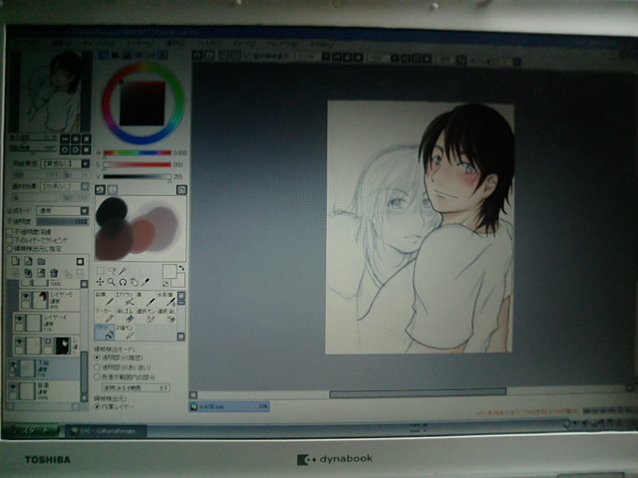The width and height of the screenshot is (638, 478).
Task: Select 透明部分(あいまい) detection mode radio
Action: click(98, 367)
